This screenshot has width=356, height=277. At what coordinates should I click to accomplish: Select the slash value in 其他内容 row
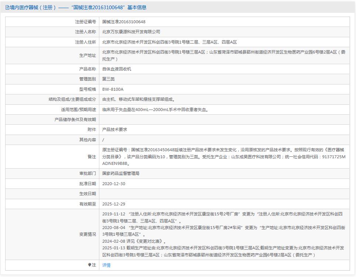click(x=103, y=140)
